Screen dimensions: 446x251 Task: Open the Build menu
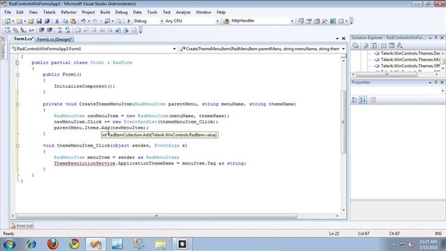pyautogui.click(x=105, y=13)
